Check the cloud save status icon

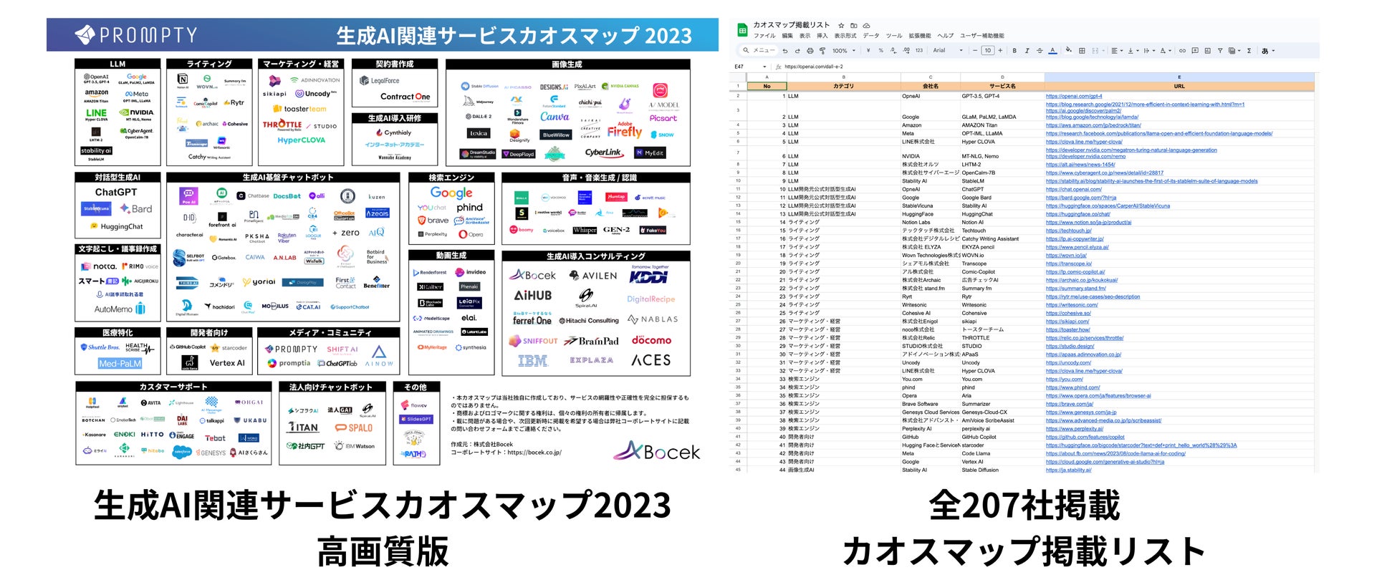(x=866, y=25)
